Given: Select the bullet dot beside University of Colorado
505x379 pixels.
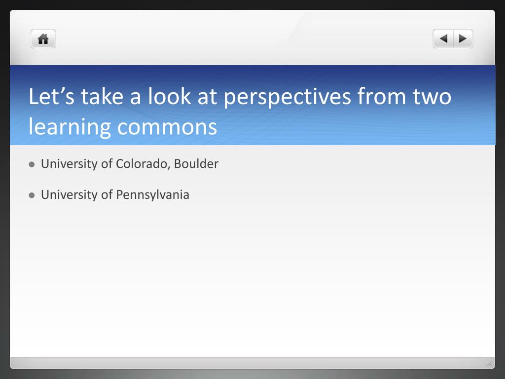Looking at the screenshot, I should pos(32,165).
